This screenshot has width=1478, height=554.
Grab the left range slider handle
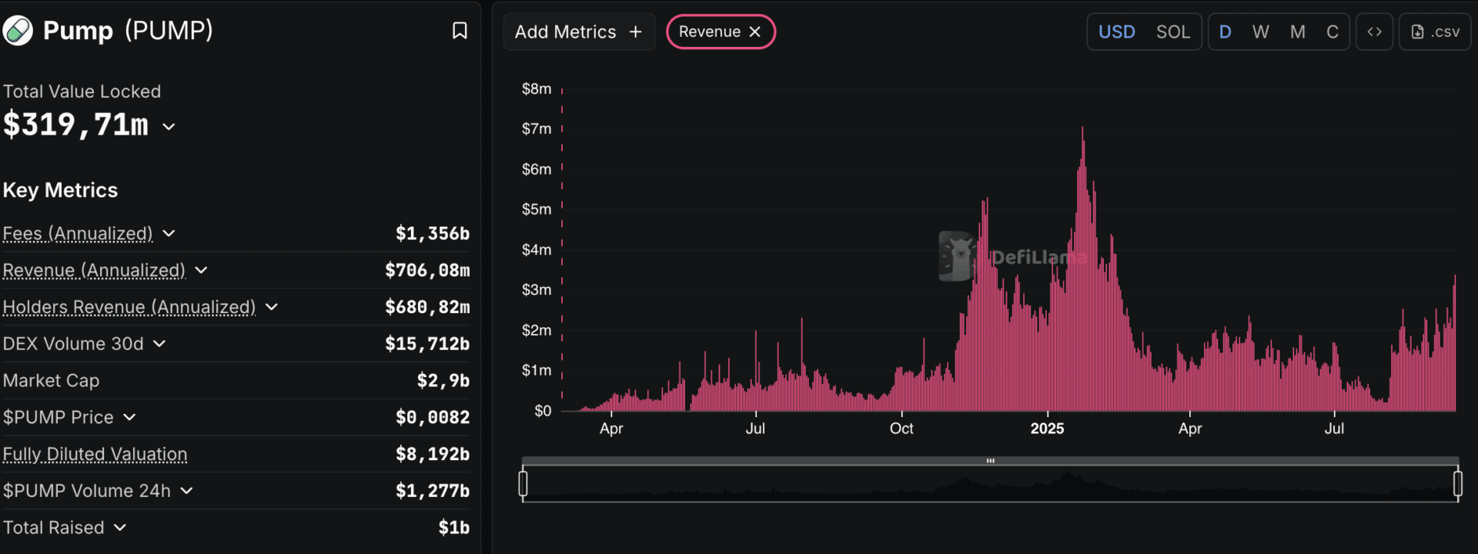[523, 483]
